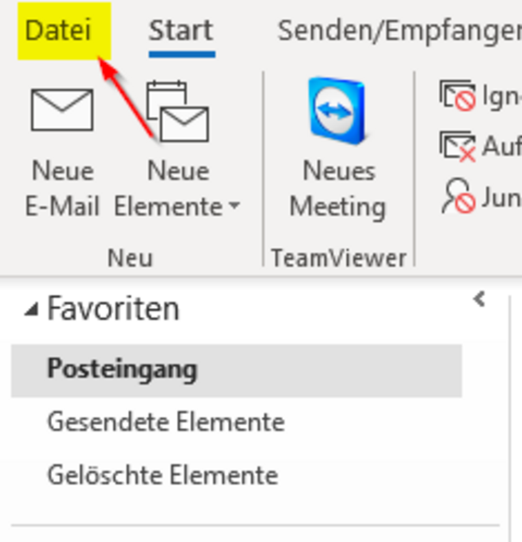Expand the Neue Elemente dropdown arrow
This screenshot has height=542, width=522.
tap(234, 207)
